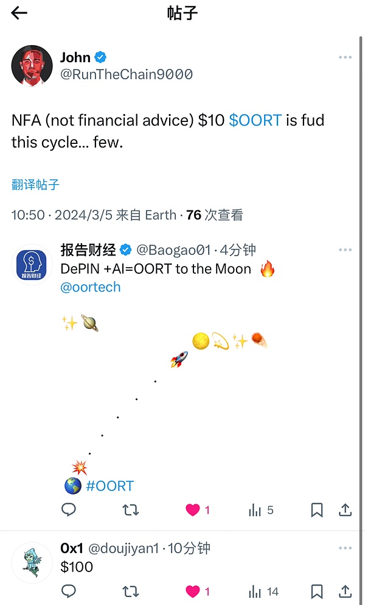Open John's profile picture
The width and height of the screenshot is (365, 605).
click(x=32, y=65)
